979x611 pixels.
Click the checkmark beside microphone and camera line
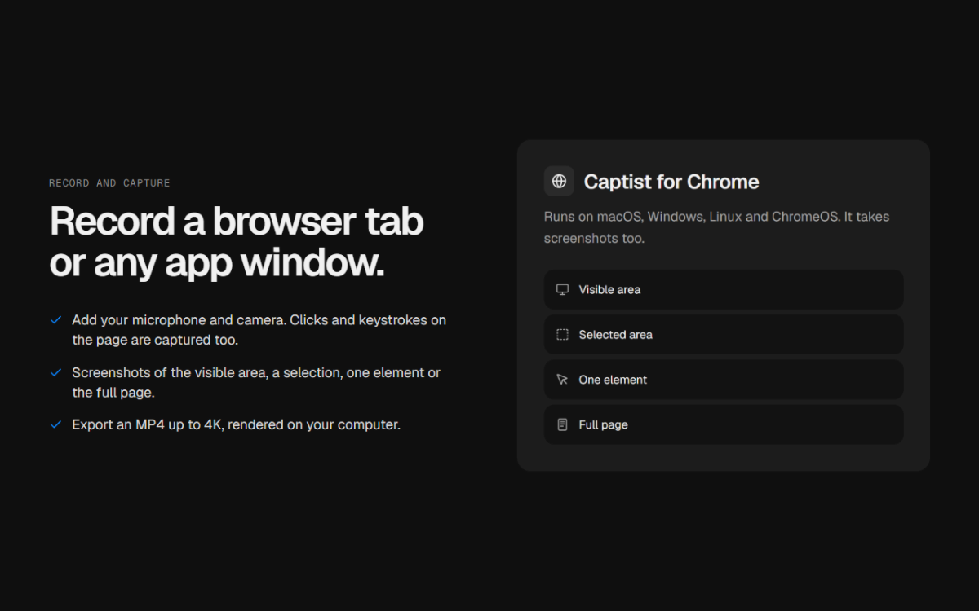pyautogui.click(x=55, y=320)
